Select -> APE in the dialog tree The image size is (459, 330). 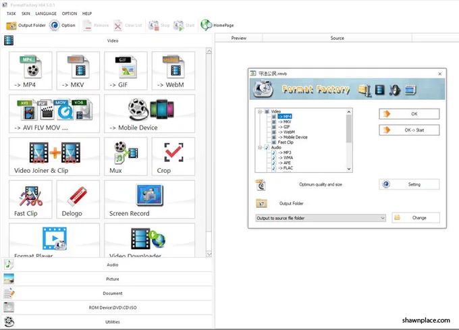pos(284,163)
